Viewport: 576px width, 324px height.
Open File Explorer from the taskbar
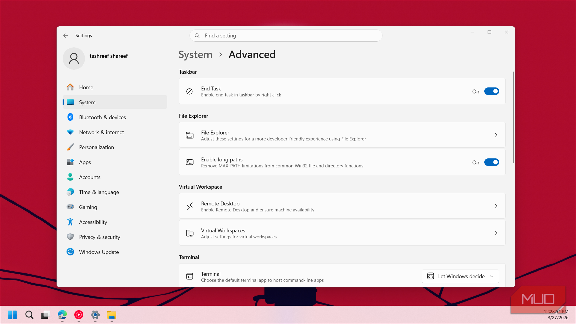tap(111, 315)
